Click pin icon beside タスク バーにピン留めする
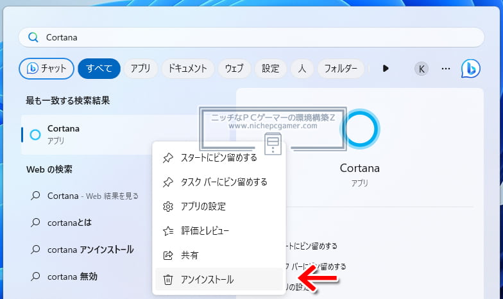The width and height of the screenshot is (503, 299). click(168, 182)
